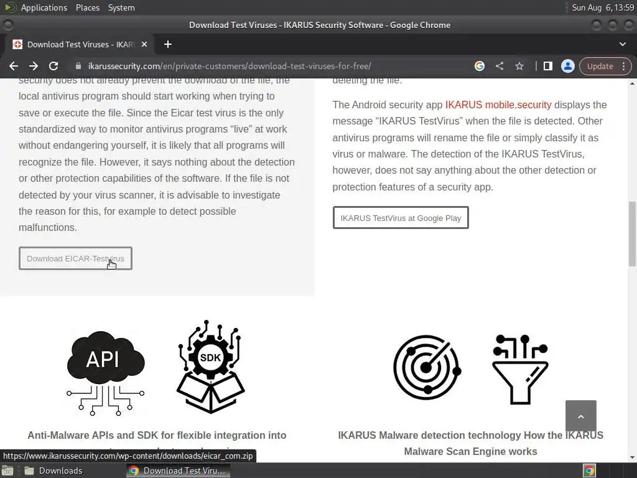Click the page vertical scrollbar thumb
Screen dimensions: 637x478
[x=632, y=234]
